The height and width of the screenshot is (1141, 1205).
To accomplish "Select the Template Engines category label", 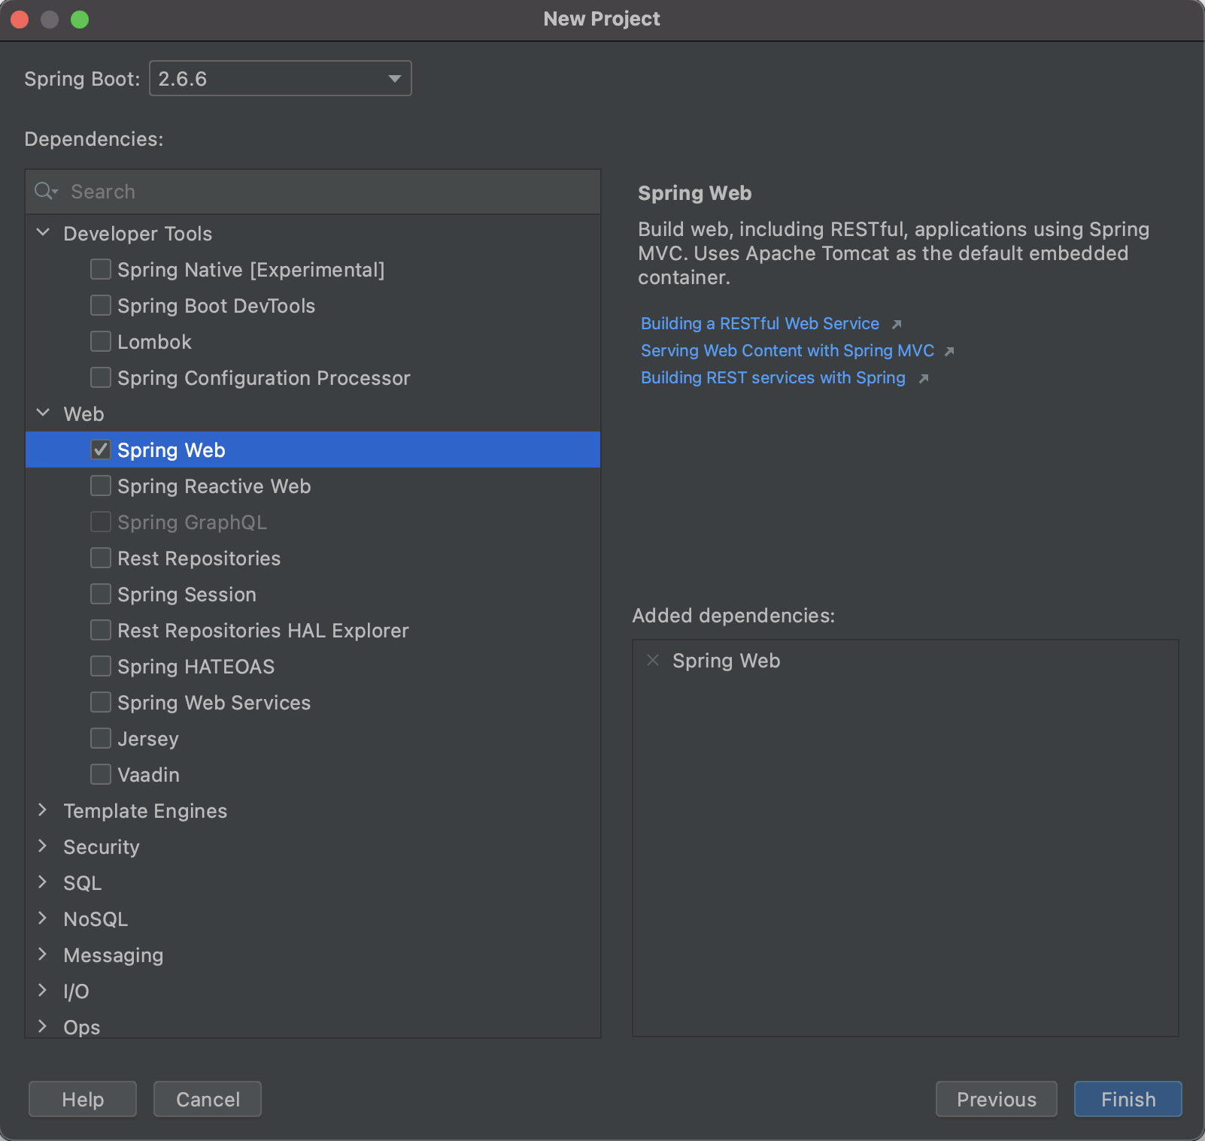I will click(145, 811).
